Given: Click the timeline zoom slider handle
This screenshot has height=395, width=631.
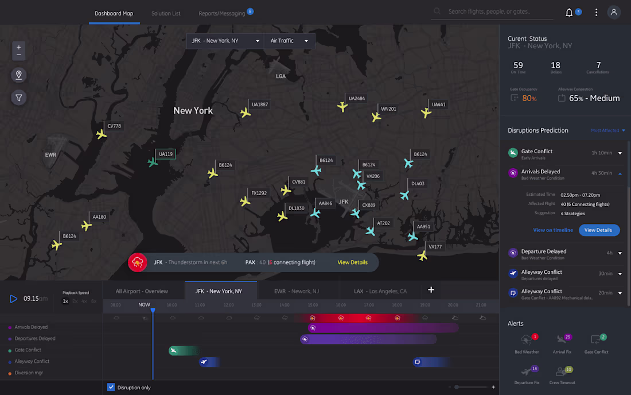Looking at the screenshot, I should (457, 388).
